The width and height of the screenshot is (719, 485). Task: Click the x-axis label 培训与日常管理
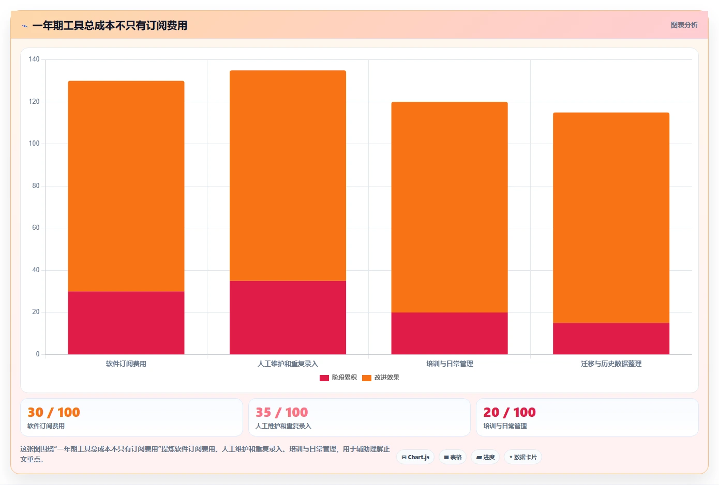point(450,364)
